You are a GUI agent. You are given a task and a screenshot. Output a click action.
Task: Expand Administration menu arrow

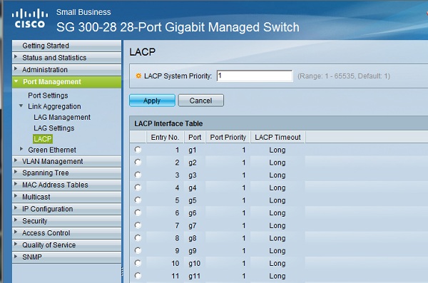(16, 68)
